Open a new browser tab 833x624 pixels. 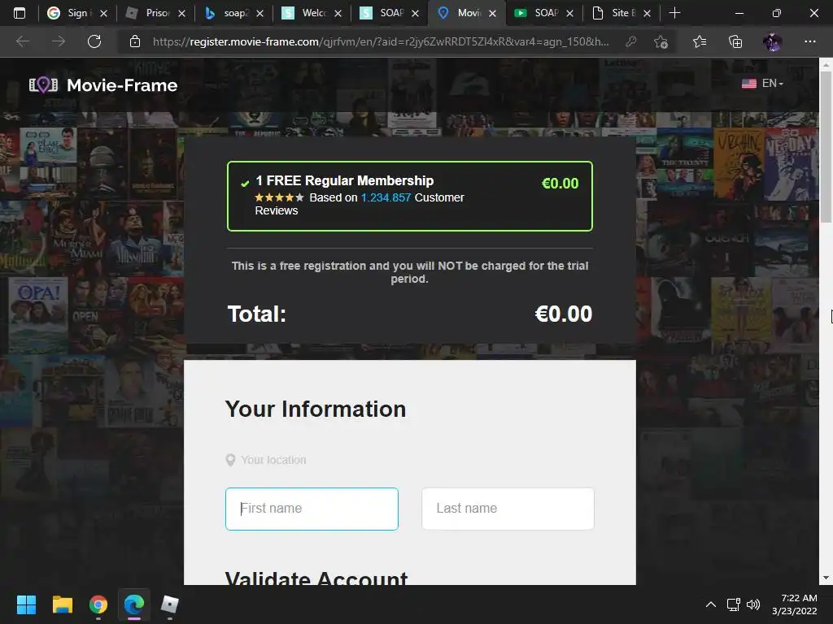click(674, 13)
